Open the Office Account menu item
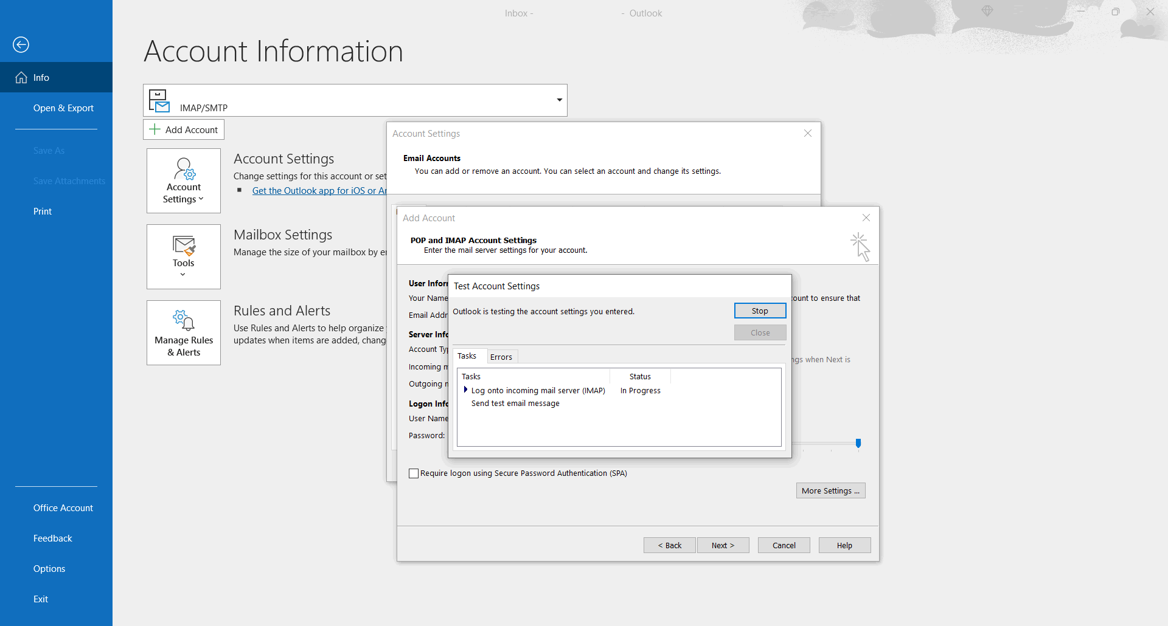This screenshot has width=1168, height=626. (x=63, y=507)
